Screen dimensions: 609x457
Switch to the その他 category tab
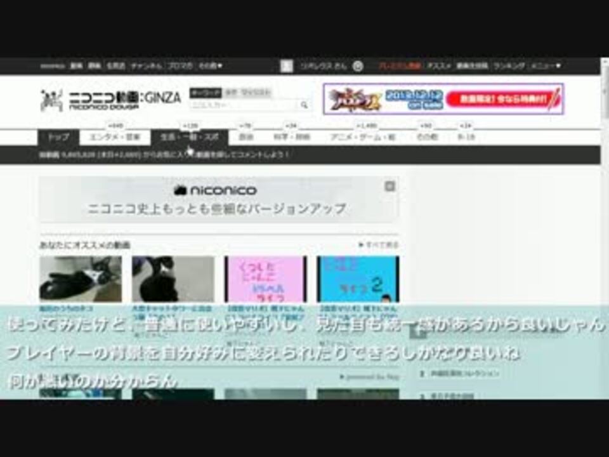pos(427,137)
